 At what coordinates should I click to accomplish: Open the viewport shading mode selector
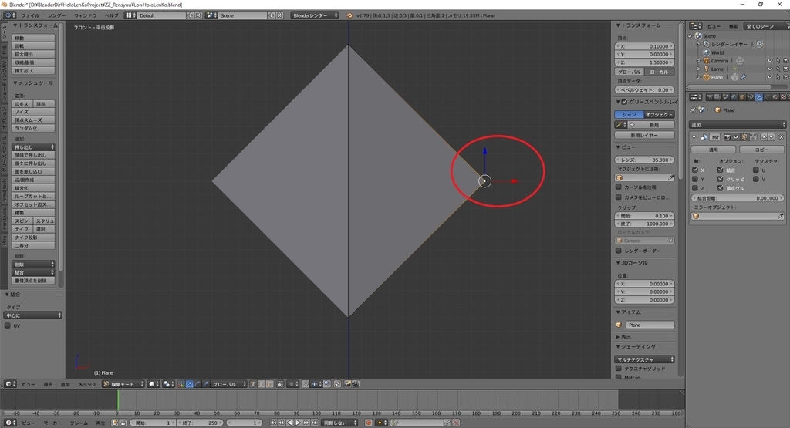[154, 384]
